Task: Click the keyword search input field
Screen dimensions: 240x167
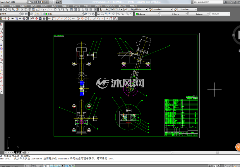Action: (208, 2)
